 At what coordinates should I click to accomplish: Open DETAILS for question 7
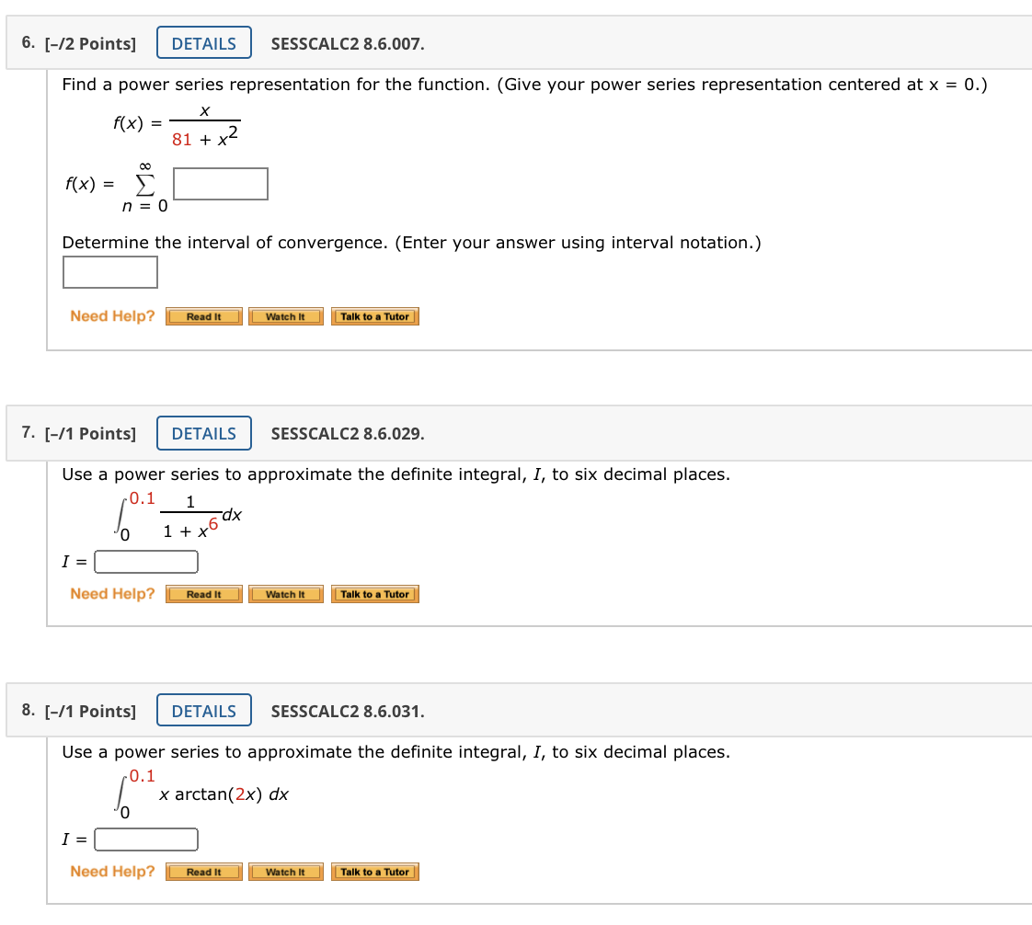click(204, 433)
